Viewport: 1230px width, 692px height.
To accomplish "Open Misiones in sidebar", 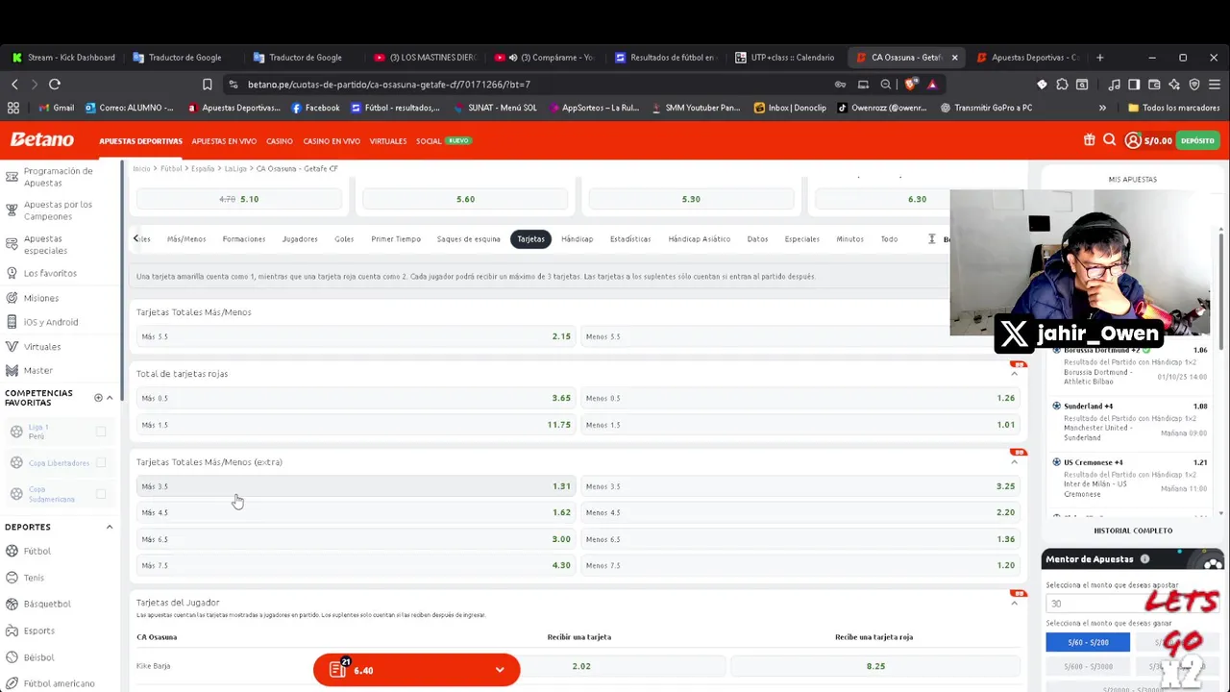I will pos(41,298).
